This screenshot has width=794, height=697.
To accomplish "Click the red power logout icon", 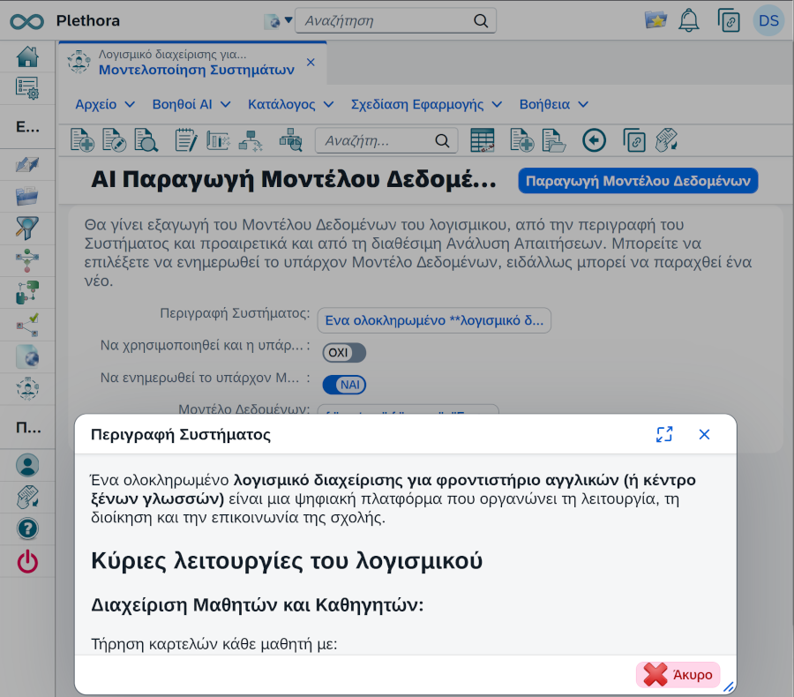I will (x=27, y=562).
